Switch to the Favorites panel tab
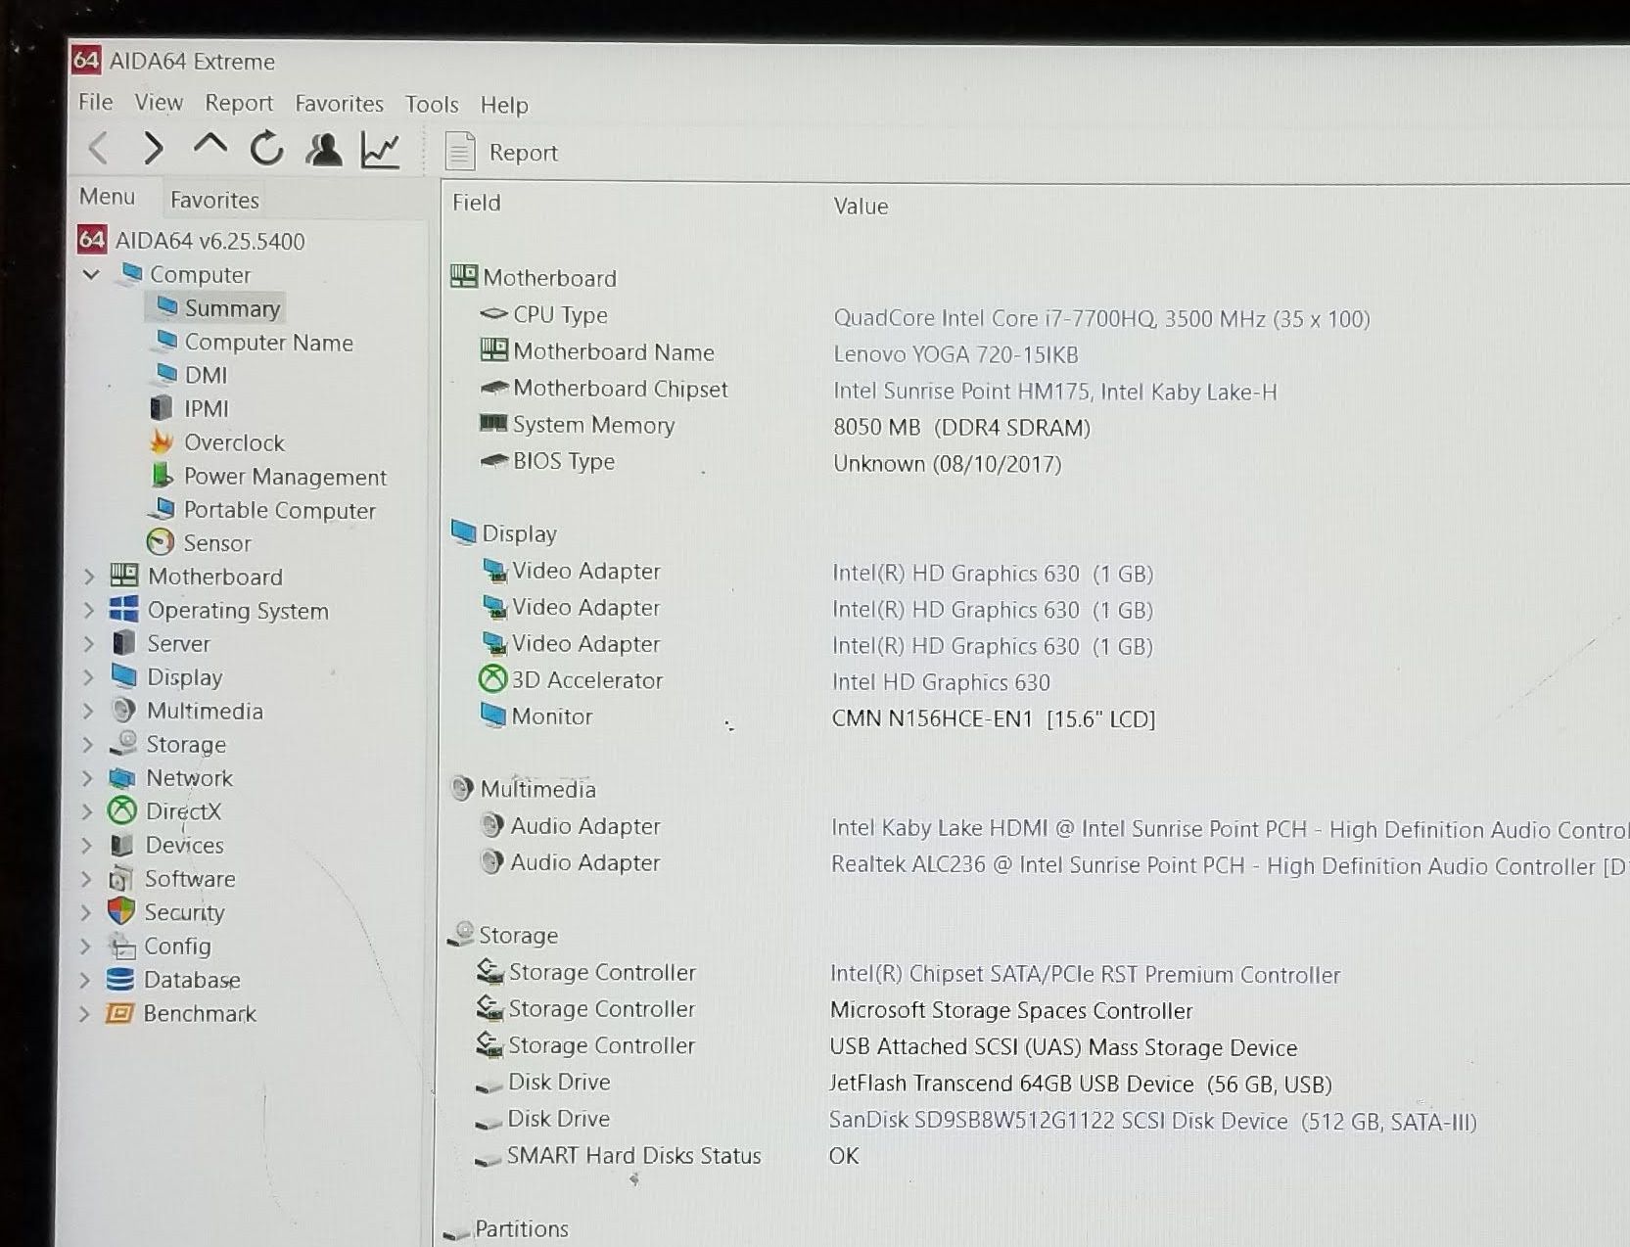 [x=214, y=200]
